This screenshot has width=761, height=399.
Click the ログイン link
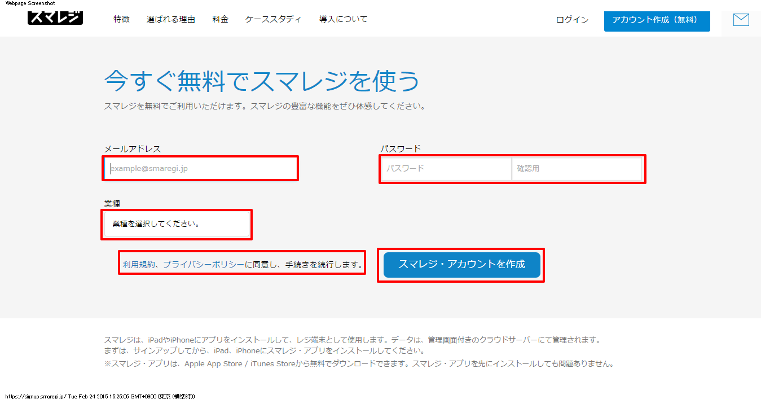tap(572, 20)
